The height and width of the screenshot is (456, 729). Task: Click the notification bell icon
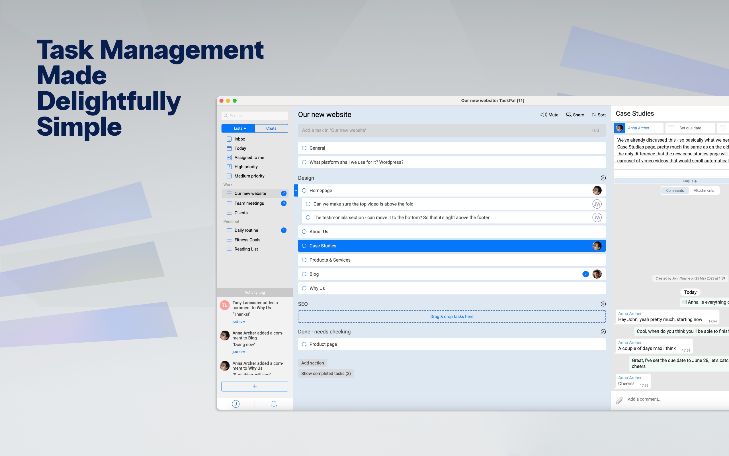tap(274, 404)
